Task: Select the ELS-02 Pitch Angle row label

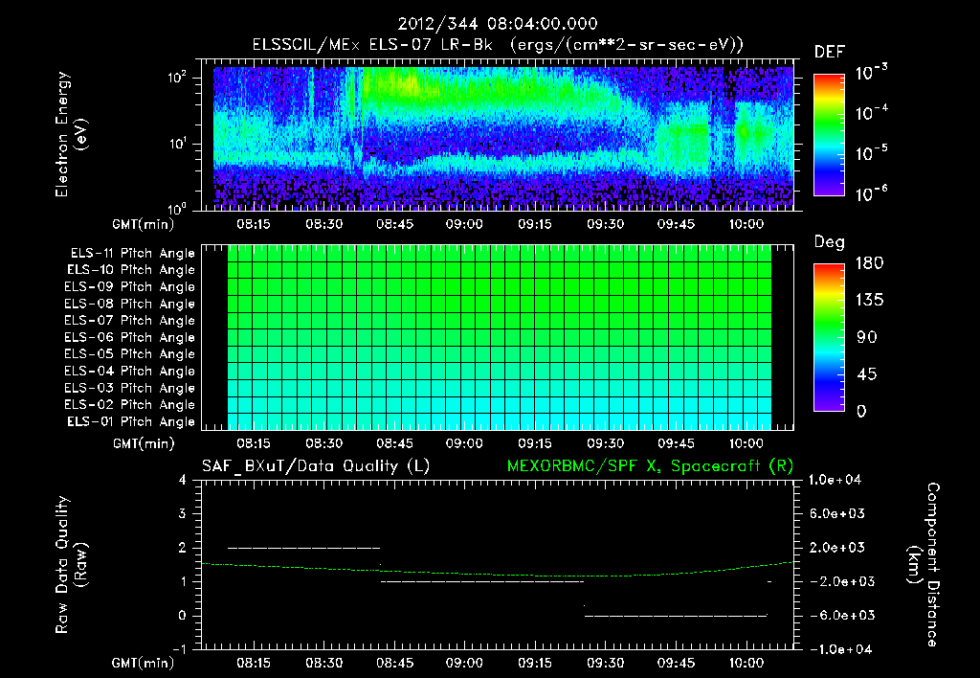Action: [x=129, y=405]
